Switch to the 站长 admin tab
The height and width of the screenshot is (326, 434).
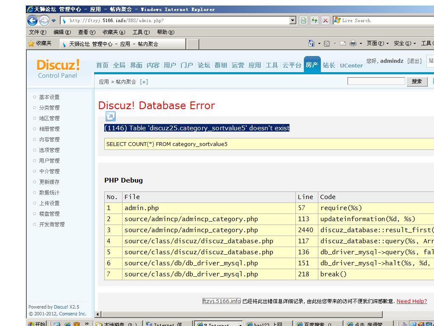pos(329,65)
